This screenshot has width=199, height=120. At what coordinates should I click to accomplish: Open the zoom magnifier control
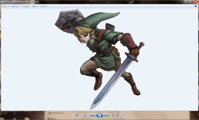tap(77, 115)
